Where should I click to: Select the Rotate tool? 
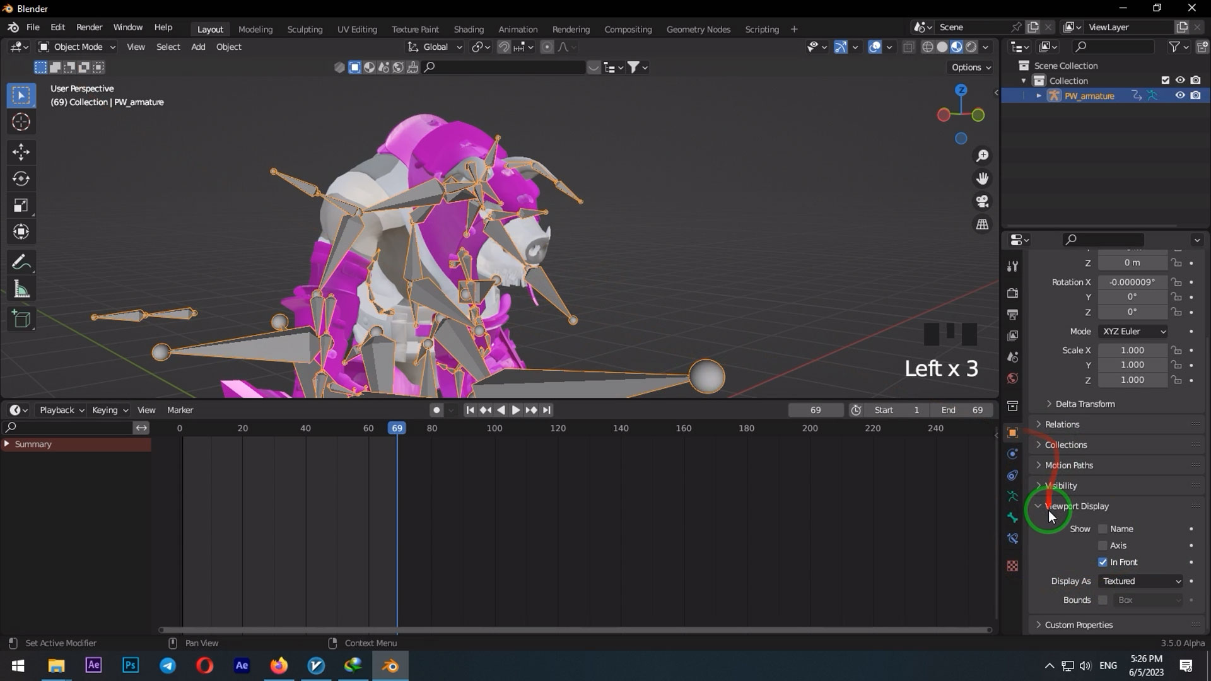tap(21, 178)
